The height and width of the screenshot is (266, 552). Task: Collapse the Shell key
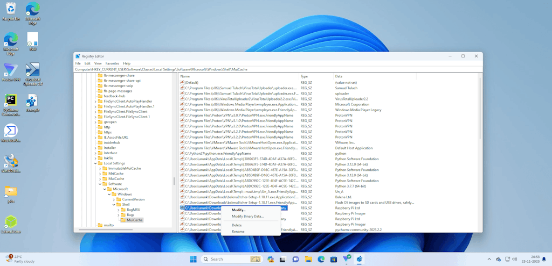tap(114, 204)
